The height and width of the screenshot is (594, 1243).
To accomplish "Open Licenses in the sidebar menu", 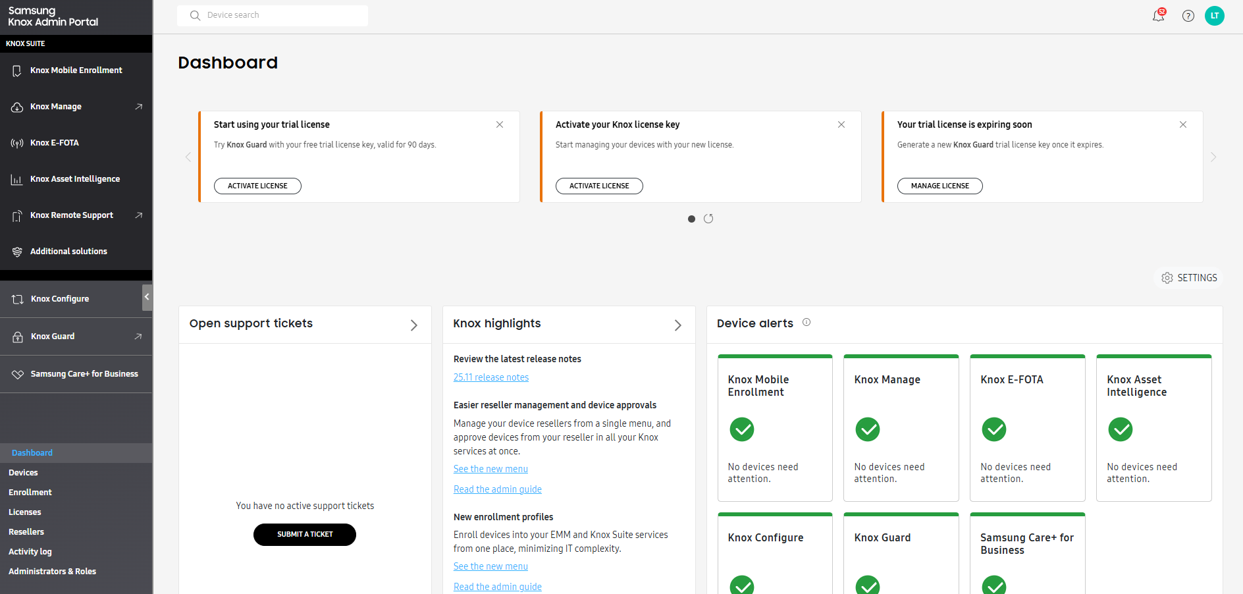I will [x=76, y=512].
